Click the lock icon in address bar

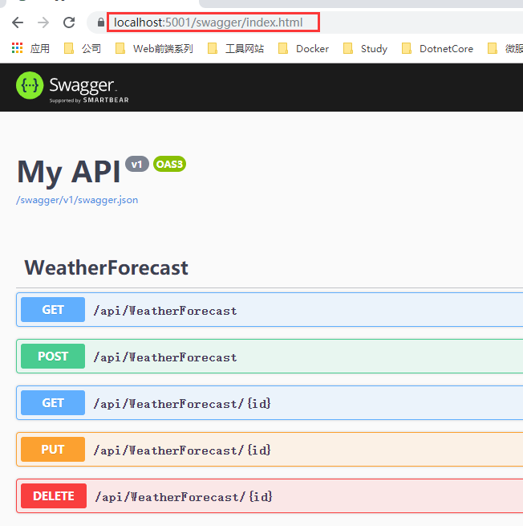[100, 22]
